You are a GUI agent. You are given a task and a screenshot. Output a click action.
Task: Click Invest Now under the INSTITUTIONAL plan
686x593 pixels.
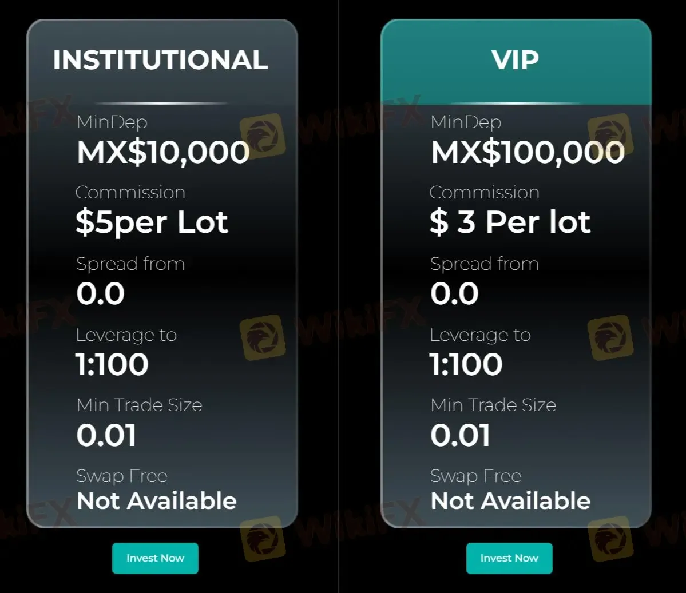point(155,558)
